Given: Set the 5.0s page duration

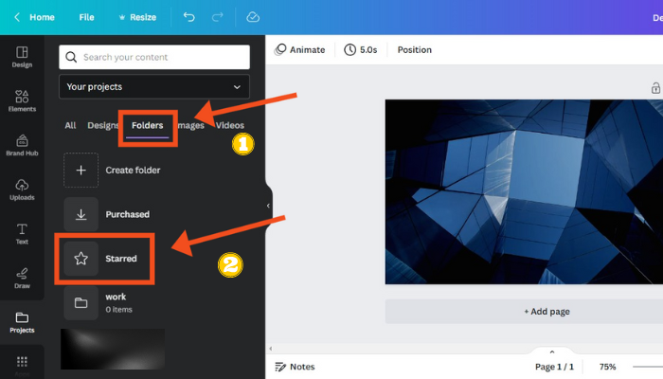Looking at the screenshot, I should click(361, 50).
